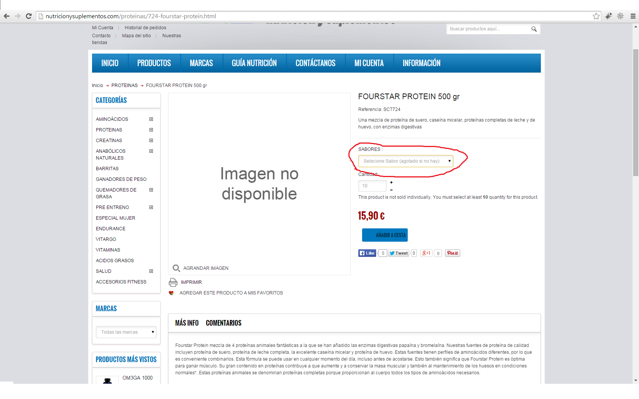Open ACIDOS GRASOS category
Viewport: 639px width, 399px height.
point(115,261)
